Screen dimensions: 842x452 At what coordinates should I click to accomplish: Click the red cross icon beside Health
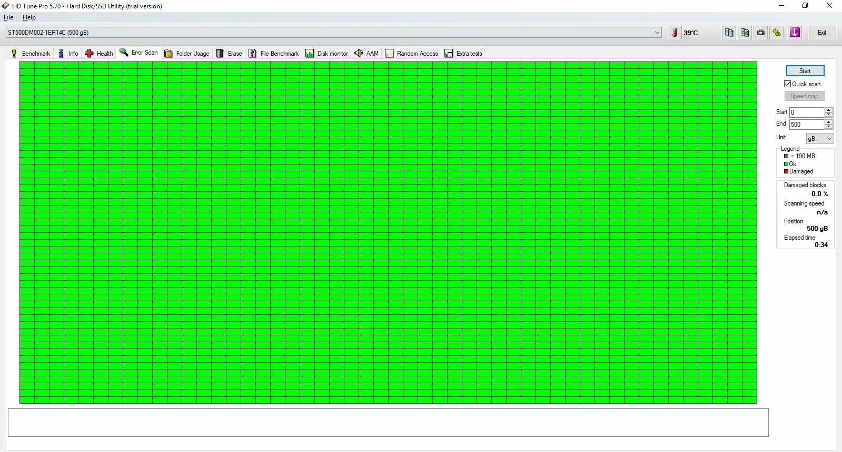click(89, 53)
